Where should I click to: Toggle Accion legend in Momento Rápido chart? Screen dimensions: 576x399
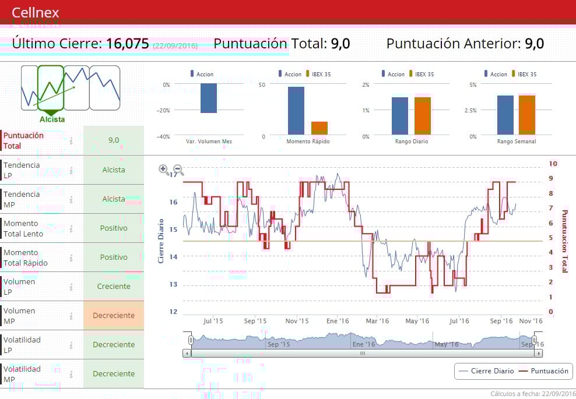point(290,74)
